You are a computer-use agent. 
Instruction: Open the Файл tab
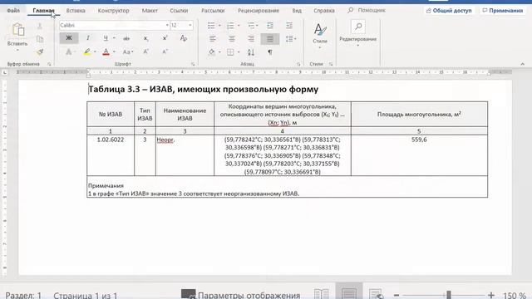pos(13,11)
